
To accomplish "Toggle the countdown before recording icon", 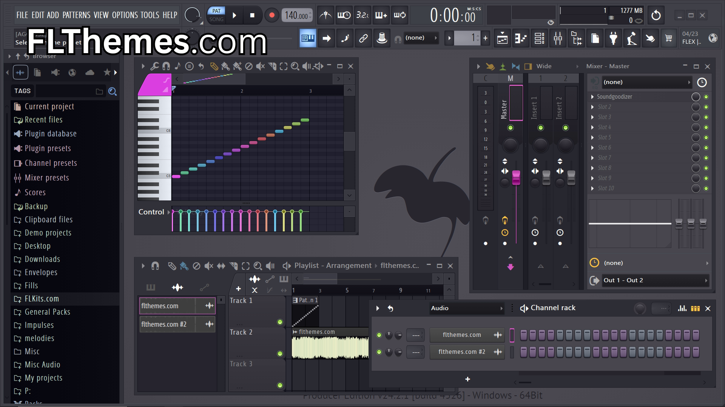I will 362,15.
